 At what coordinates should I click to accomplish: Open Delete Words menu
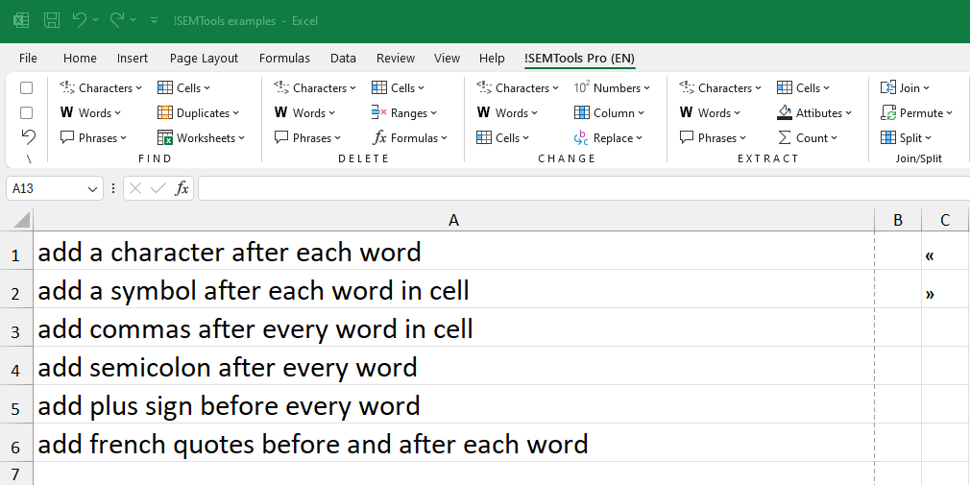coord(305,112)
